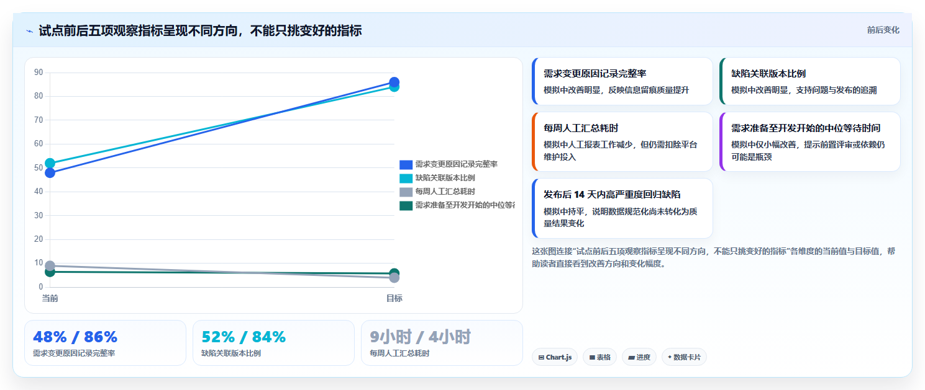Image resolution: width=925 pixels, height=390 pixels.
Task: Click the 48% / 86% stat card
Action: (x=105, y=343)
